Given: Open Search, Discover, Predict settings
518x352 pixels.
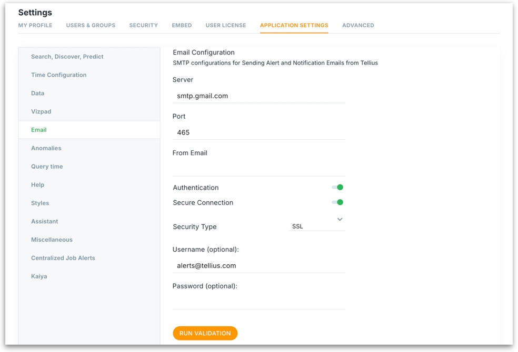Looking at the screenshot, I should click(67, 57).
